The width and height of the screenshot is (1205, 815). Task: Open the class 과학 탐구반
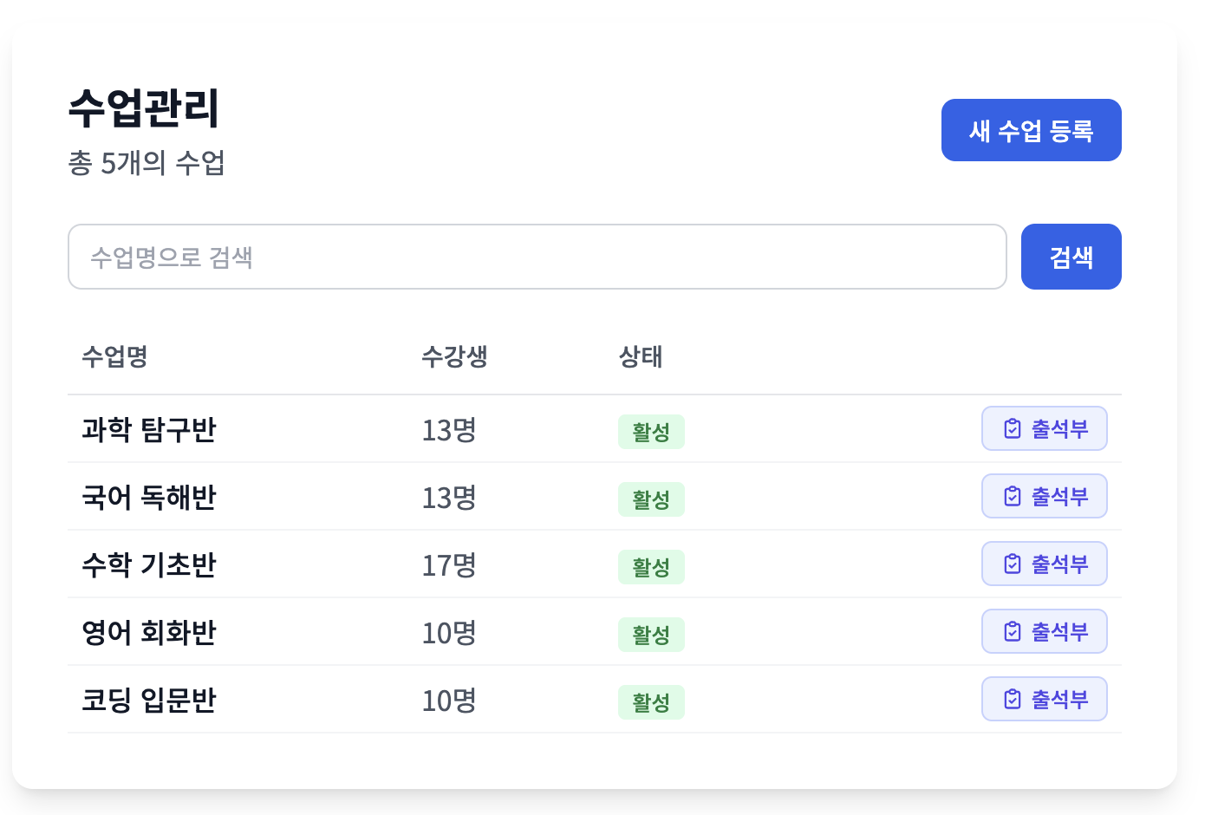tap(148, 429)
